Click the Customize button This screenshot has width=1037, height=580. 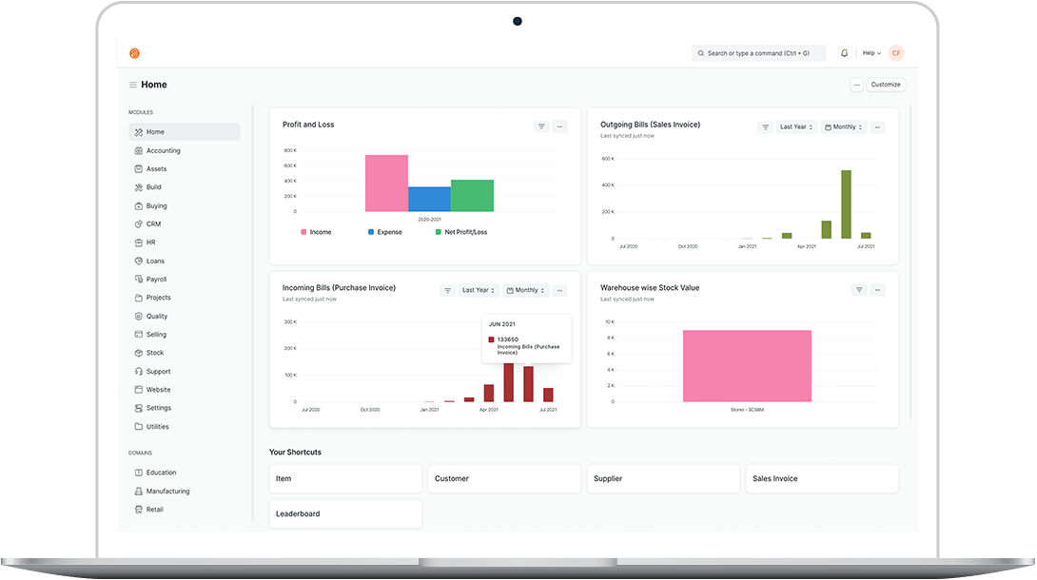[886, 85]
